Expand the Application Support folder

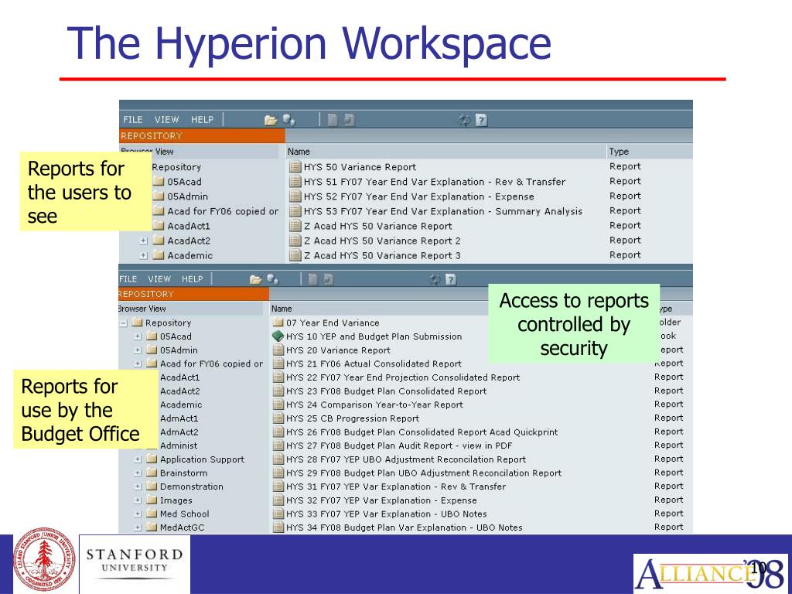point(138,459)
